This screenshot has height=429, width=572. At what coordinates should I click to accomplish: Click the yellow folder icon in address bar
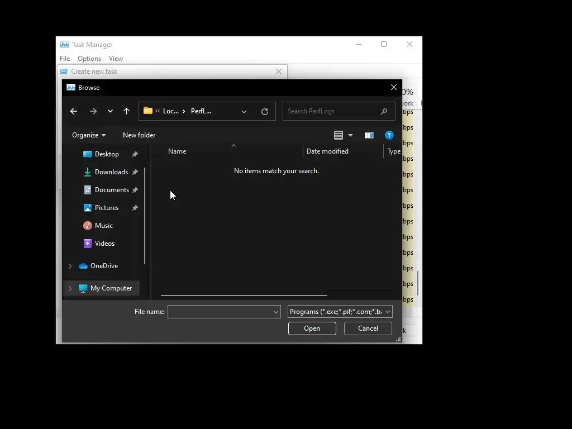coord(147,111)
